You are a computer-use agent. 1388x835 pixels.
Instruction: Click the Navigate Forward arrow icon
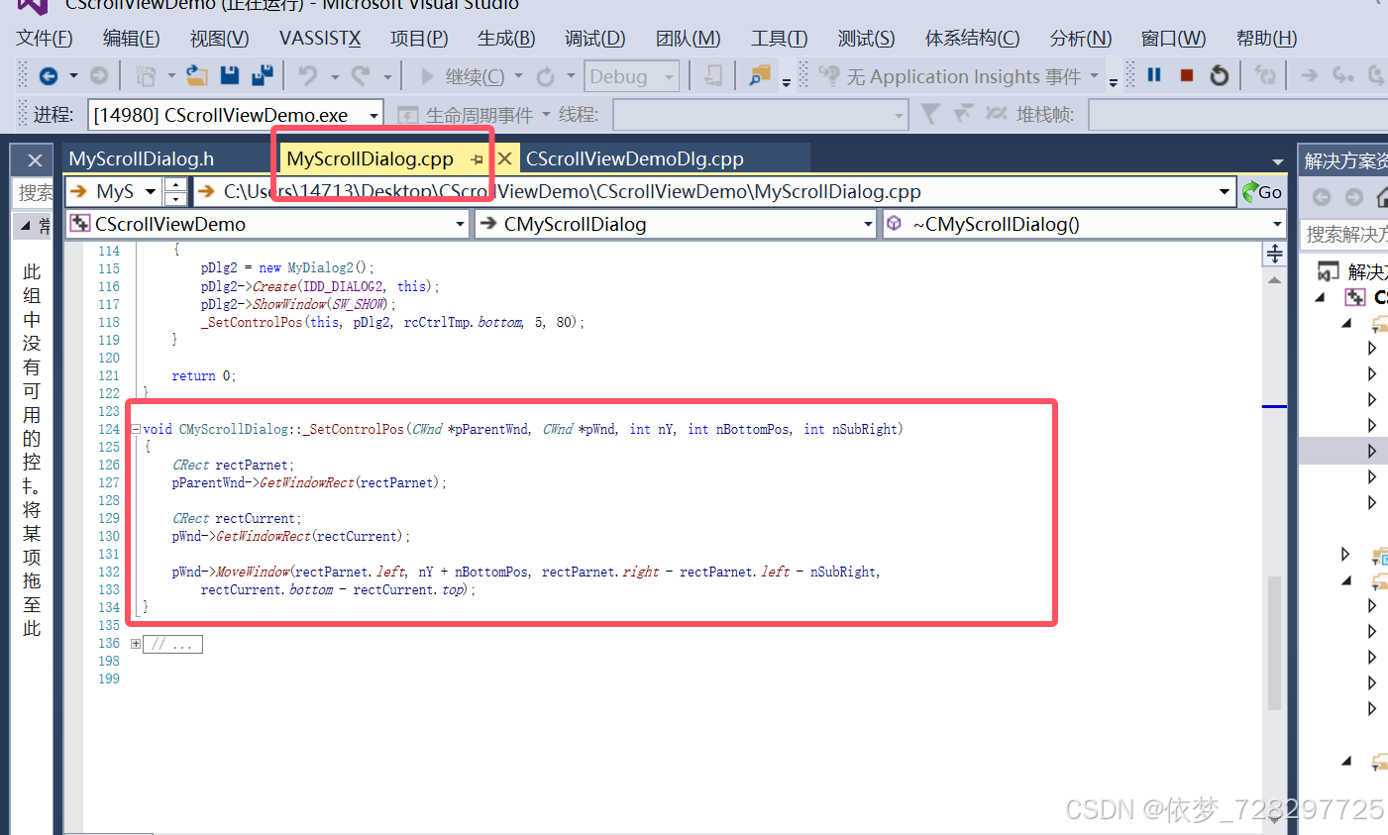click(x=98, y=76)
